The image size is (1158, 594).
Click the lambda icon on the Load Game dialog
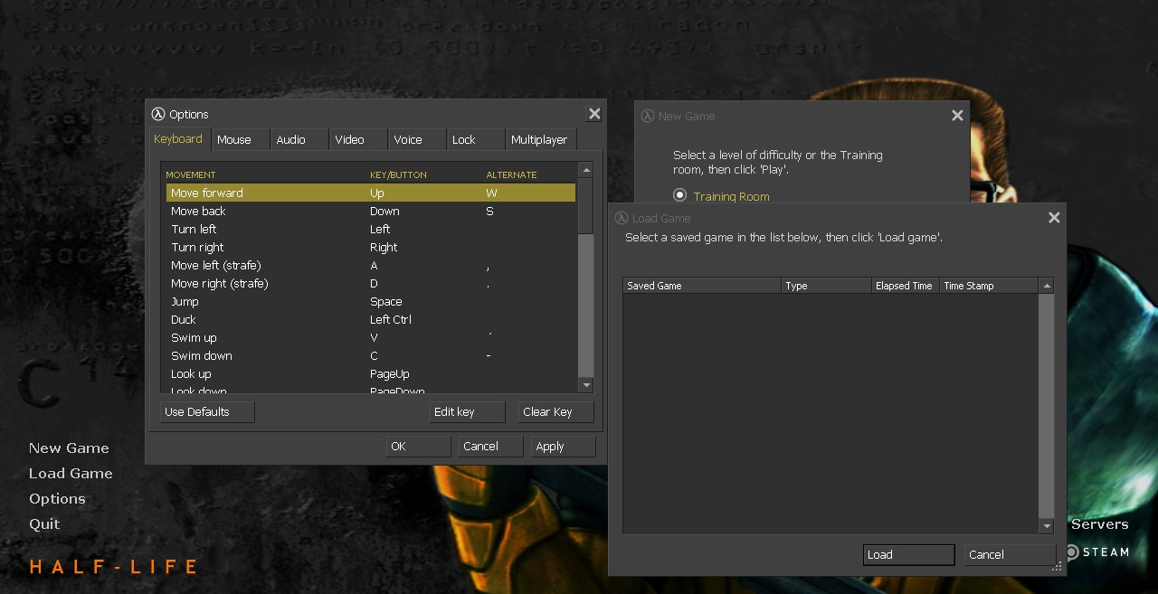click(622, 218)
